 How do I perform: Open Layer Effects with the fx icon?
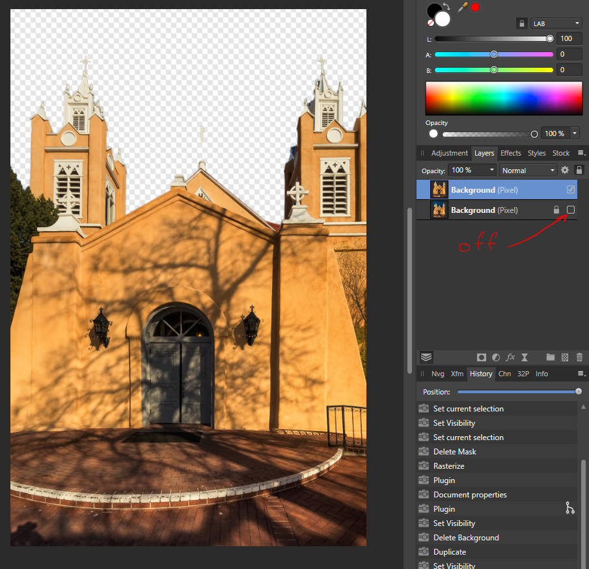tap(510, 357)
